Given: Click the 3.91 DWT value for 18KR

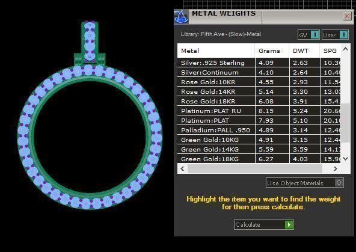Looking at the screenshot, I should [x=300, y=101].
